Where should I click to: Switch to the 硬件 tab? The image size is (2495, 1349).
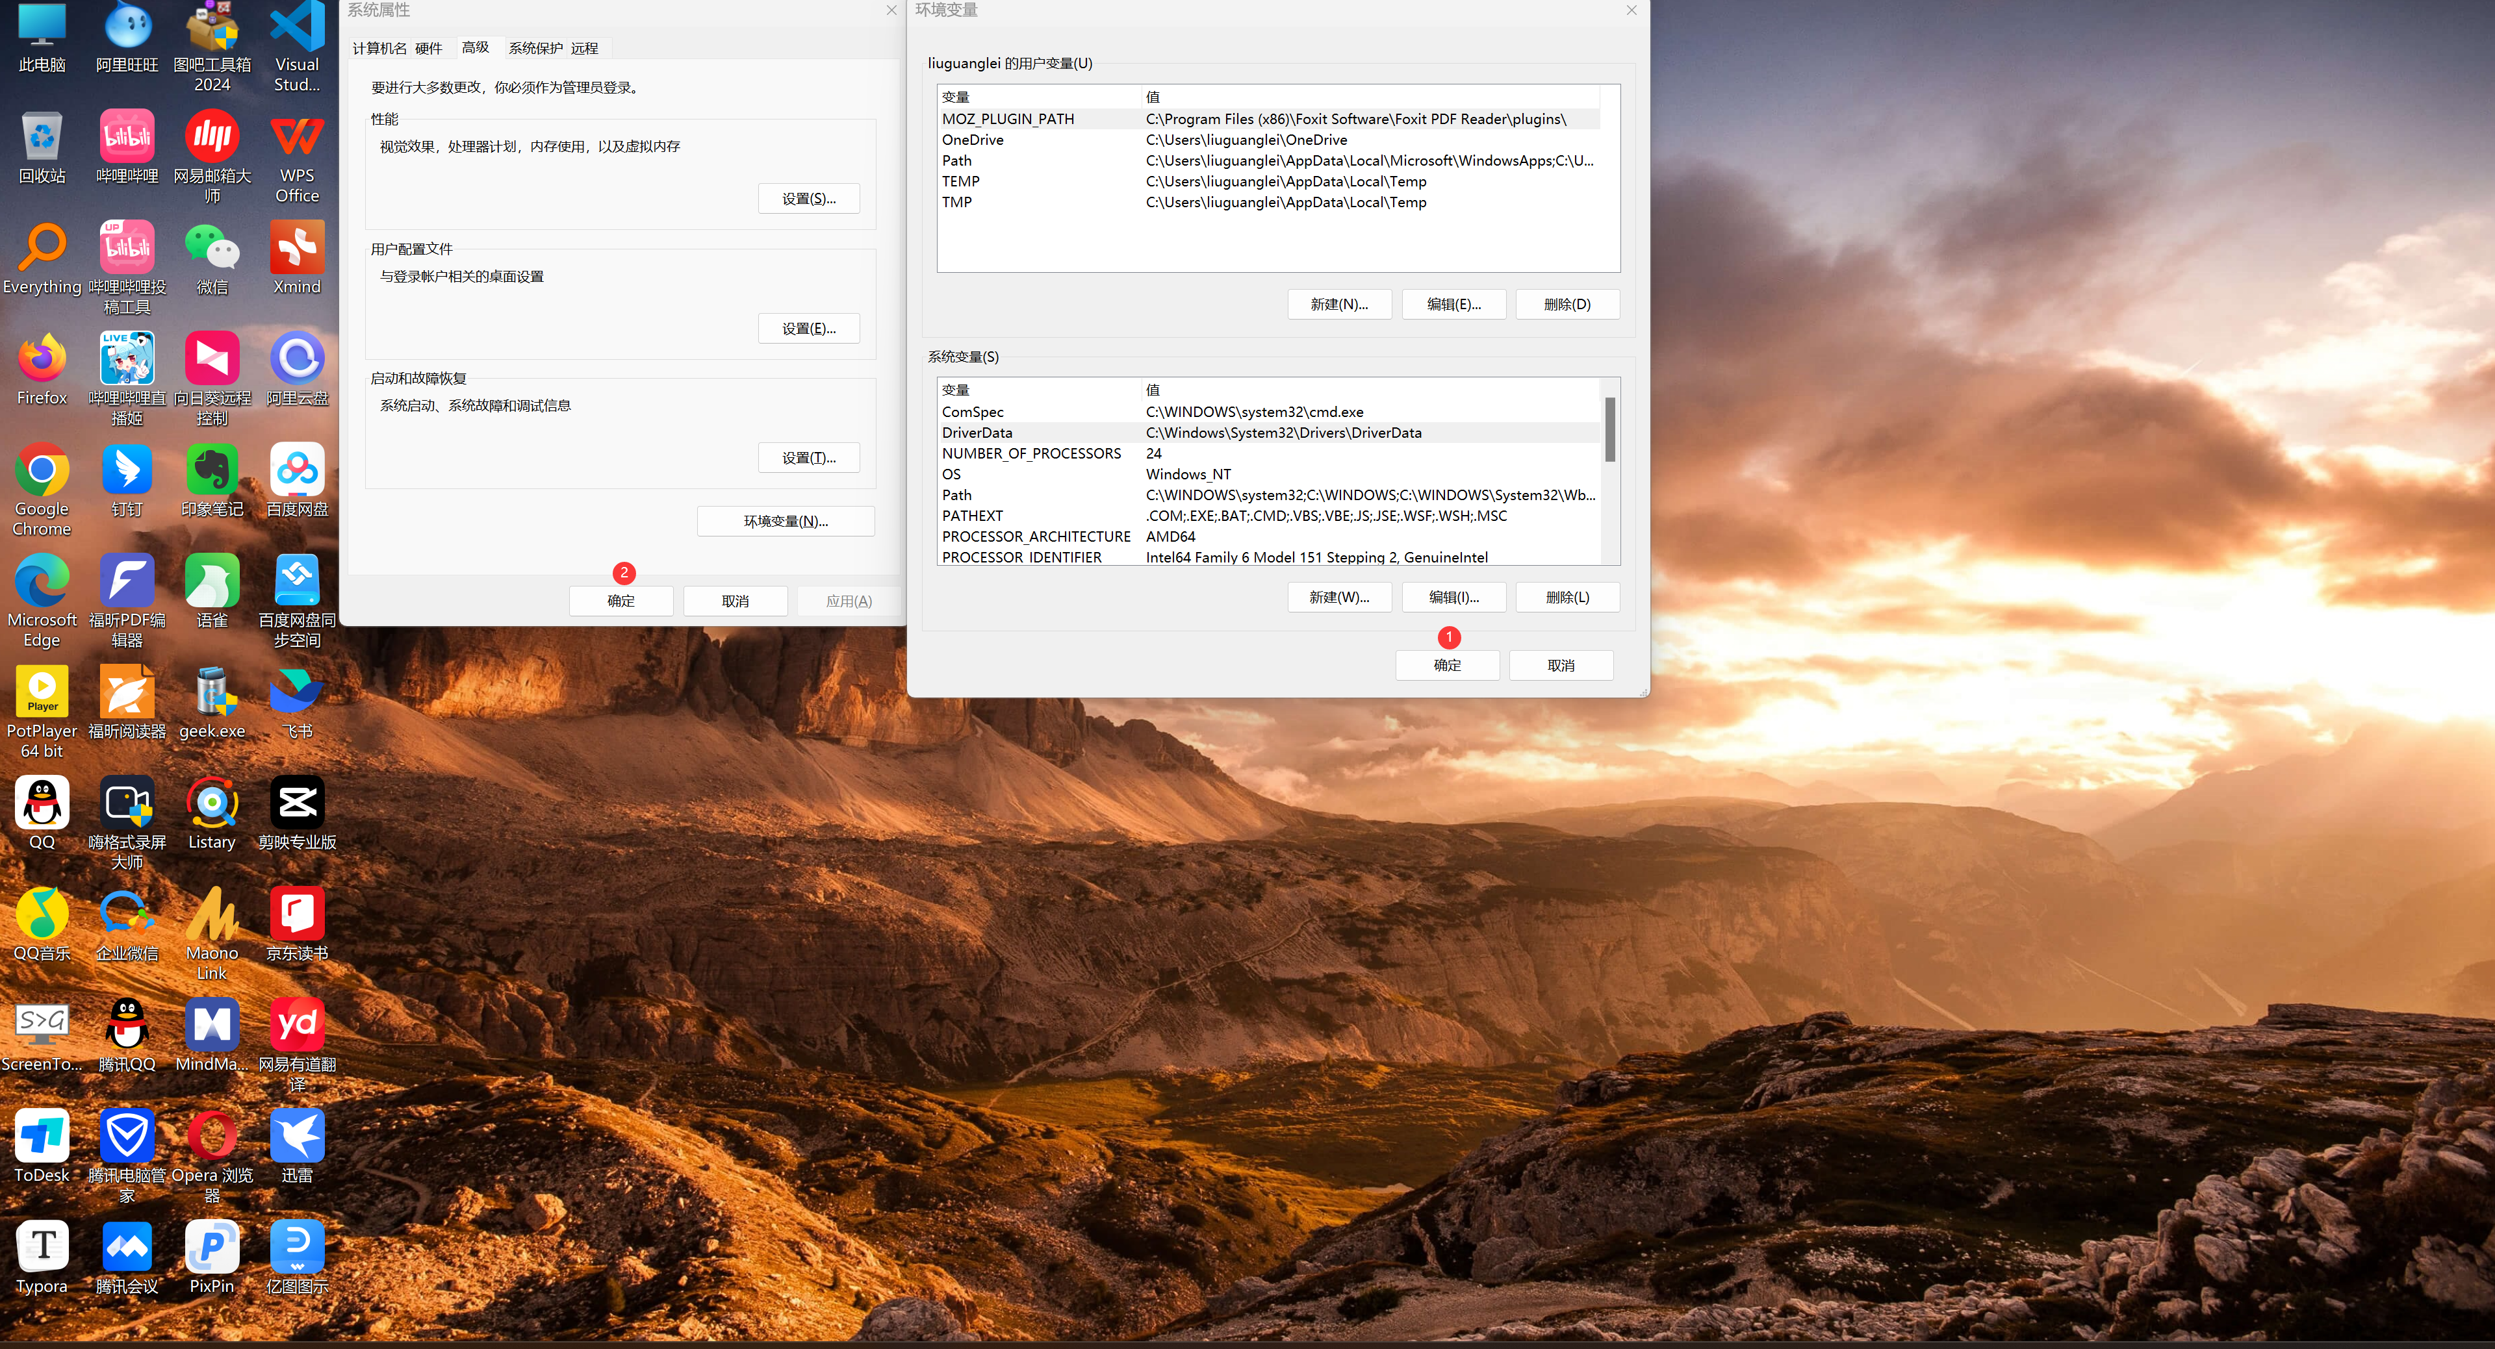click(x=428, y=49)
